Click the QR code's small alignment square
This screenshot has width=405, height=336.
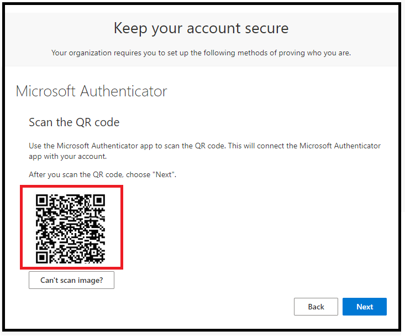(93, 252)
